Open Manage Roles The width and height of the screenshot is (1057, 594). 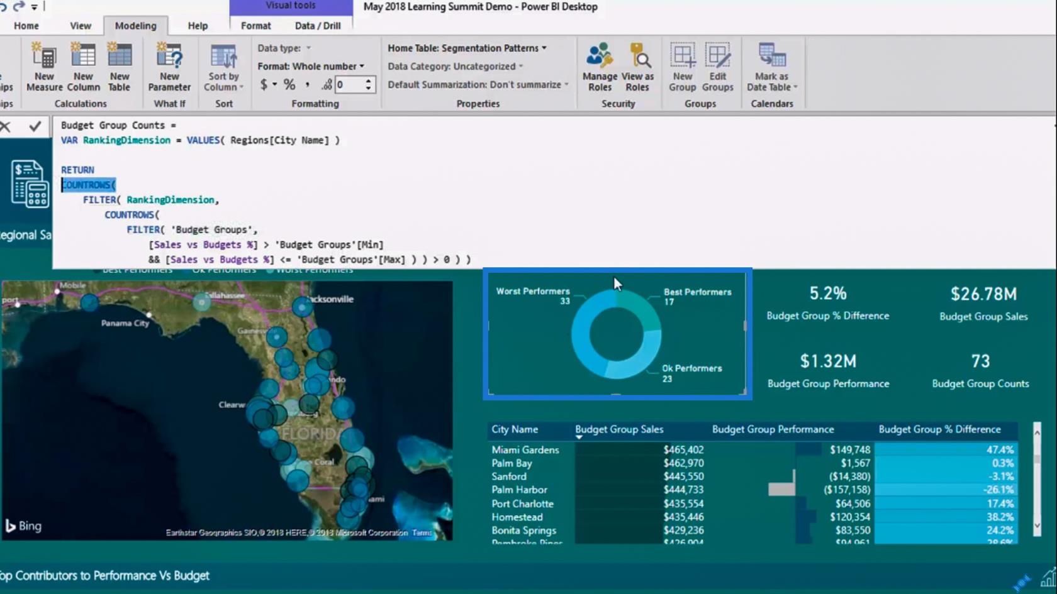[x=600, y=67]
